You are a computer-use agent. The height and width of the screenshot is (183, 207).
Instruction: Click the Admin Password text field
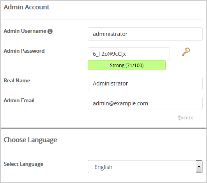[129, 54]
